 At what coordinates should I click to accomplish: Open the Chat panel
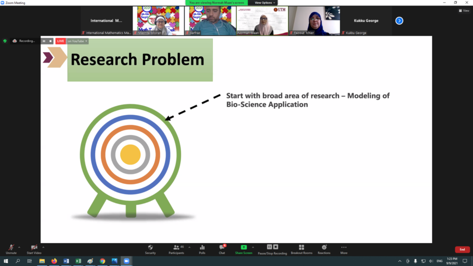coord(222,249)
